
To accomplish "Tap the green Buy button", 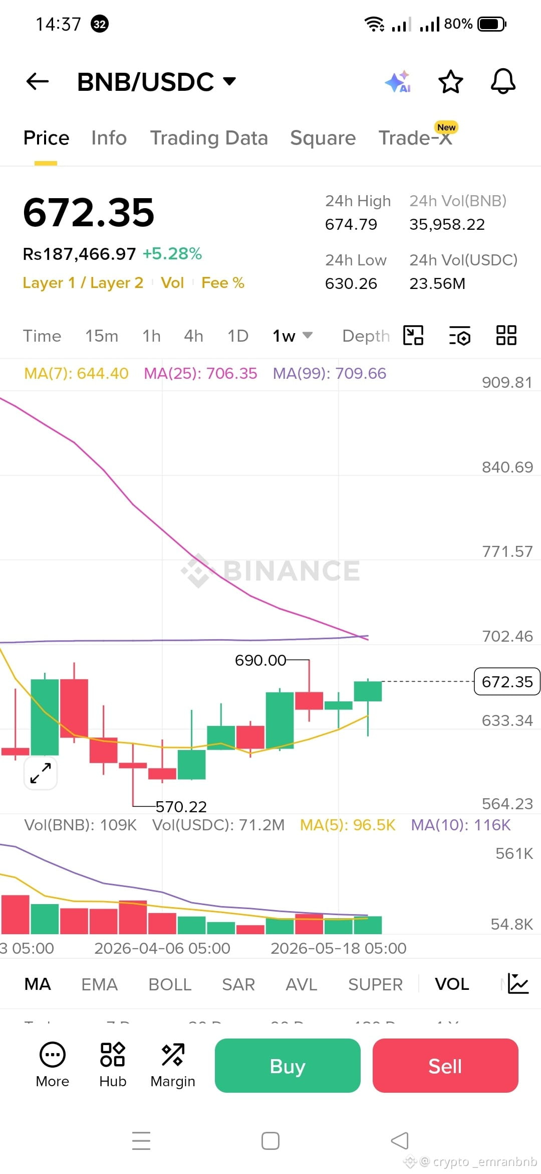I will [288, 1066].
